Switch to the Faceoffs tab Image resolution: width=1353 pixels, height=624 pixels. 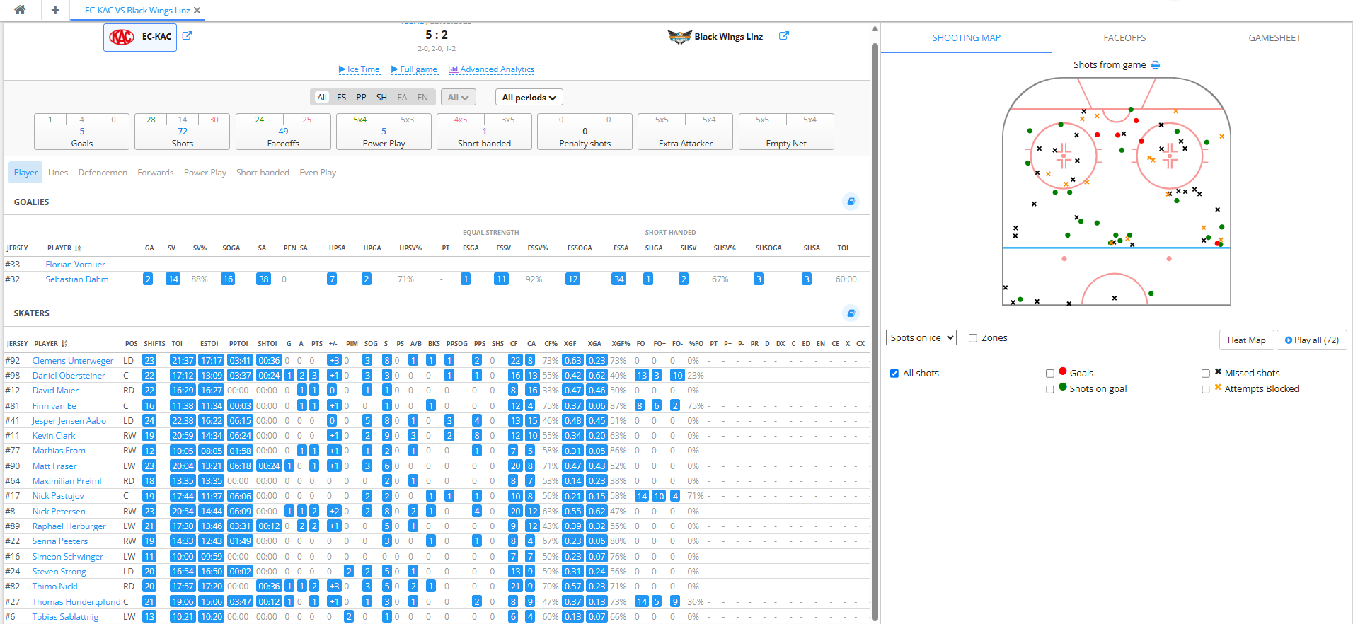tap(1124, 38)
